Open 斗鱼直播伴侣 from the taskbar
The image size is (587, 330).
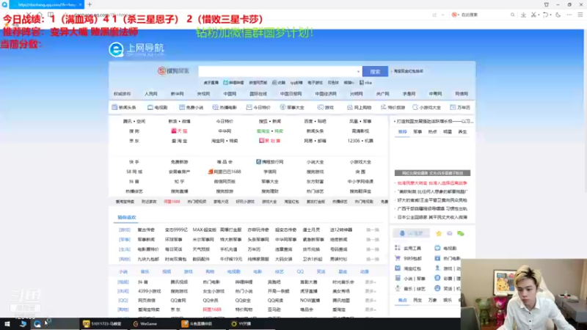coord(197,324)
